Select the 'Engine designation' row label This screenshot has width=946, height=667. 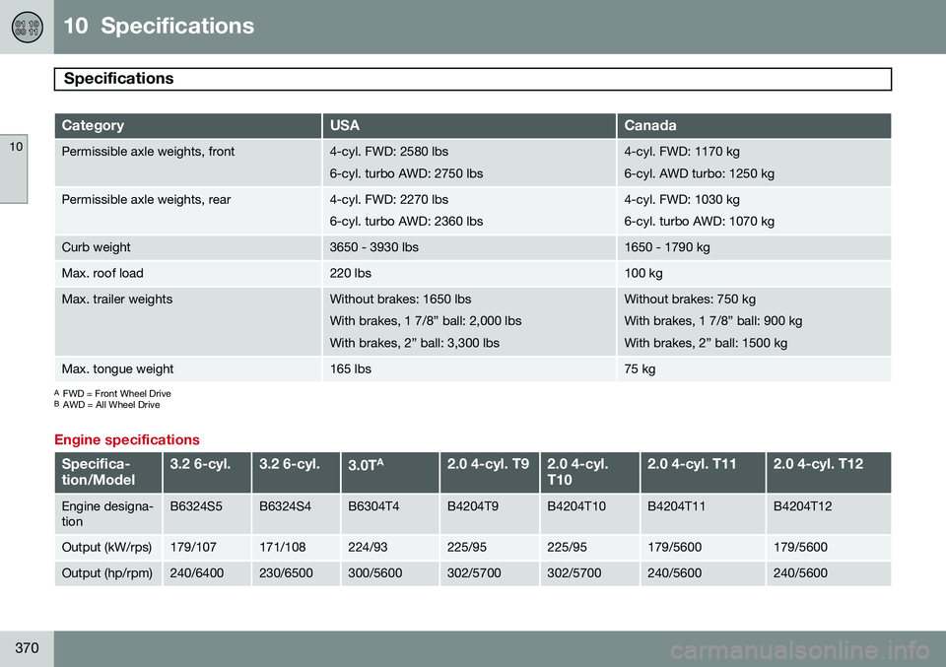[107, 514]
